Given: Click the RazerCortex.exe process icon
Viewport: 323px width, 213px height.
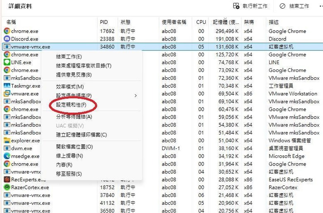Looking at the screenshot, I should pos(7,187).
